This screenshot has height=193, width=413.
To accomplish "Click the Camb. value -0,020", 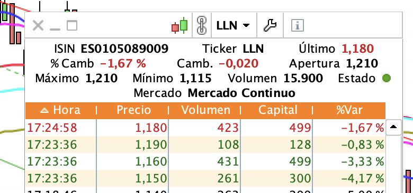I will tap(238, 63).
